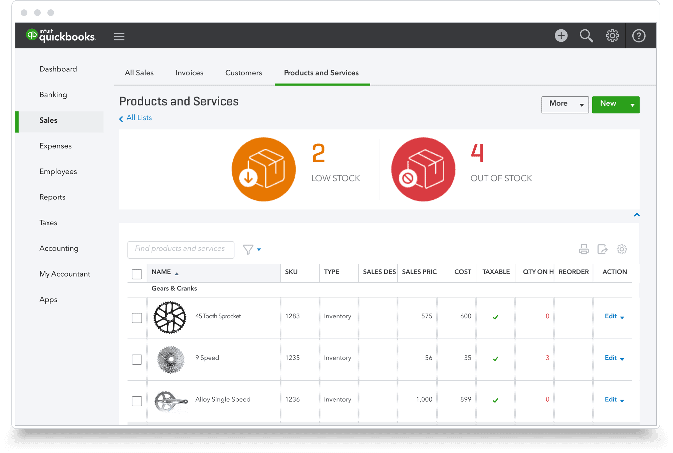Click the add new item plus icon
The image size is (673, 453).
[x=561, y=35]
